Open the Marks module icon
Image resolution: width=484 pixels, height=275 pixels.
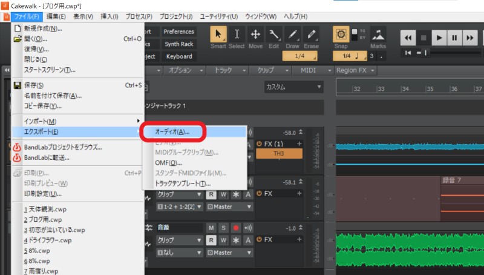pyautogui.click(x=378, y=35)
